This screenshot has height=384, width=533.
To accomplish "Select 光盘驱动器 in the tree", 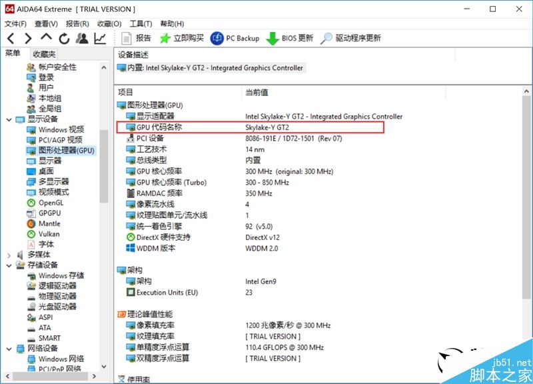I will pyautogui.click(x=52, y=307).
